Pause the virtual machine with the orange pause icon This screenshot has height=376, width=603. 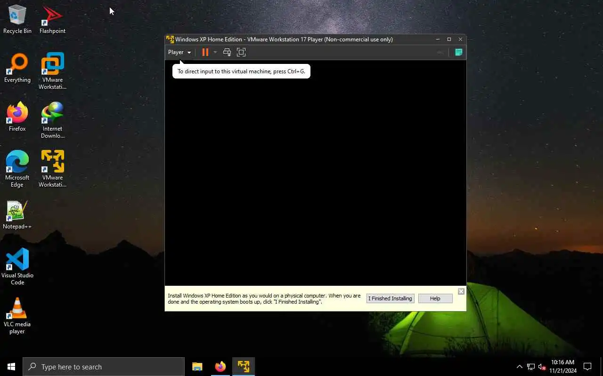pyautogui.click(x=205, y=52)
